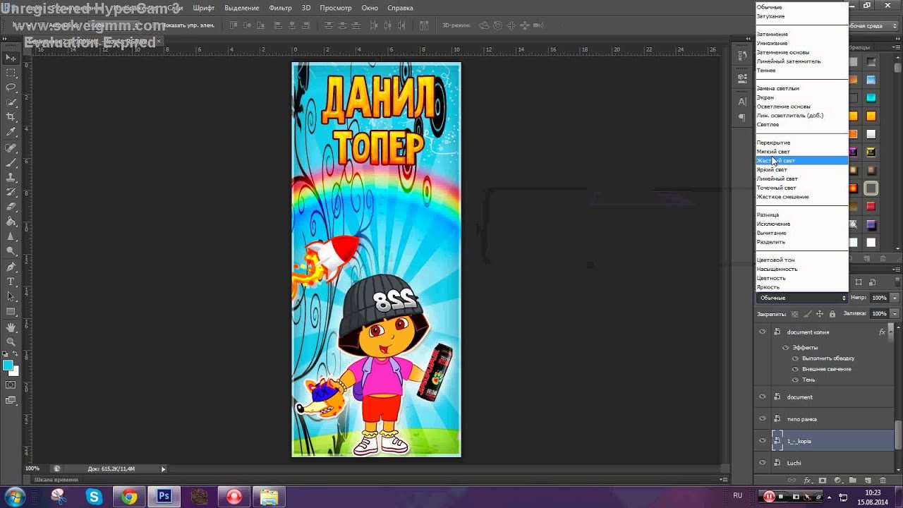Viewport: 903px width, 508px height.
Task: Change the screen mode
Action: (x=11, y=400)
